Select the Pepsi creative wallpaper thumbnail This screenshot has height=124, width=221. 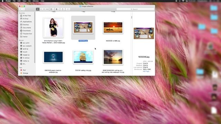point(53,57)
